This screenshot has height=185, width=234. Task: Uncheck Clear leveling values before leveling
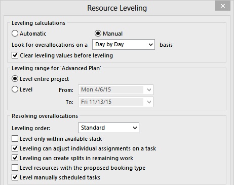point(15,55)
